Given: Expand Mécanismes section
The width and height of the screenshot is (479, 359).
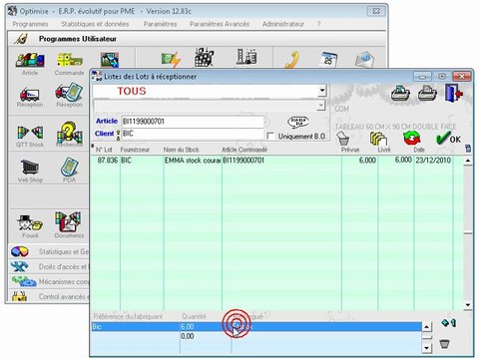Looking at the screenshot, I should (x=49, y=281).
